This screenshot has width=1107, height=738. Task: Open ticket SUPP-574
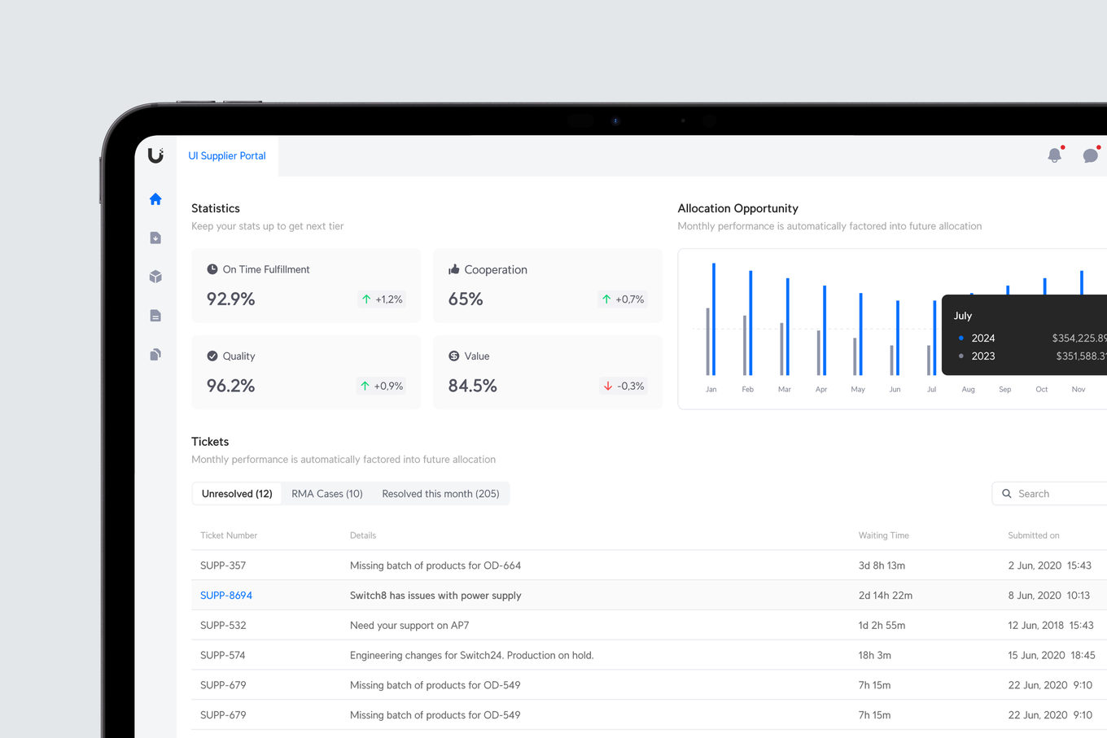(x=223, y=655)
